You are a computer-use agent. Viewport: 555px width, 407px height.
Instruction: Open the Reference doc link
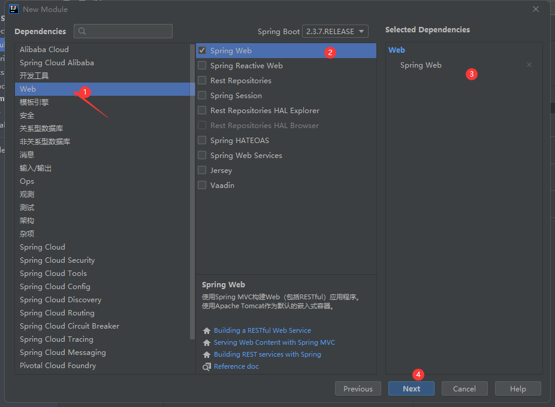(x=236, y=366)
